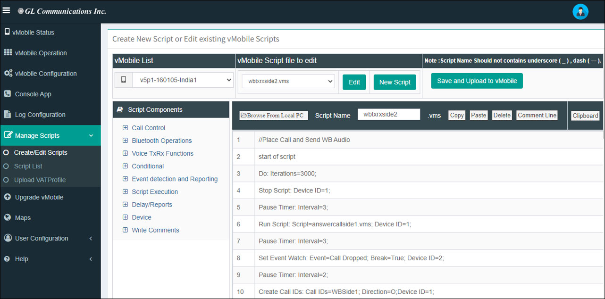Click Browse From Local PC
The height and width of the screenshot is (299, 605).
click(274, 116)
